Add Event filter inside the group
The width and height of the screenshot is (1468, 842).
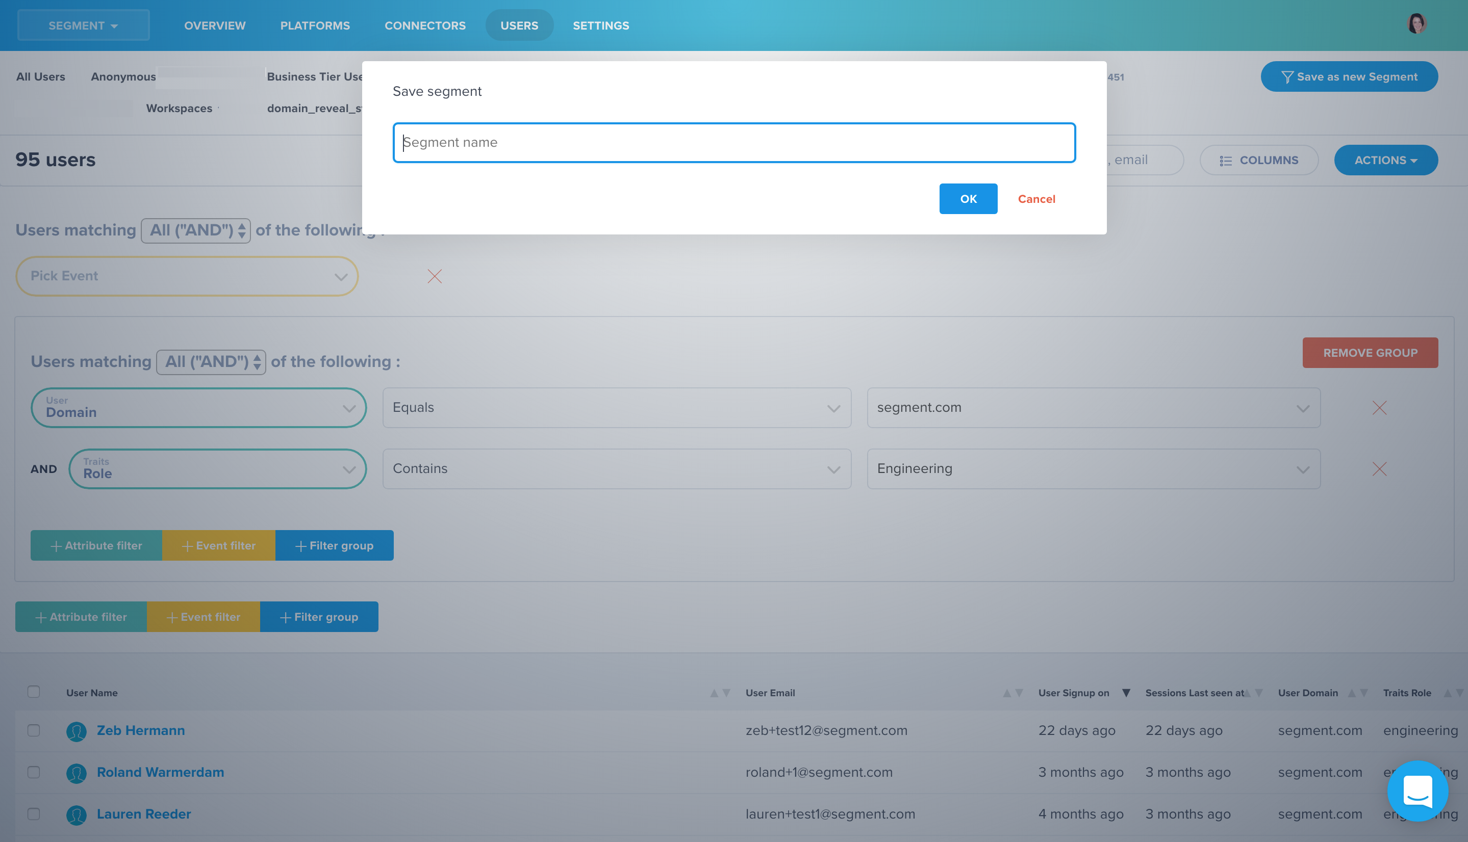pyautogui.click(x=219, y=545)
